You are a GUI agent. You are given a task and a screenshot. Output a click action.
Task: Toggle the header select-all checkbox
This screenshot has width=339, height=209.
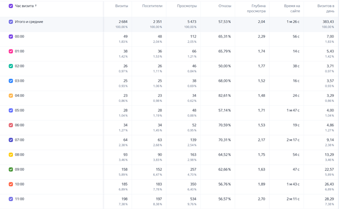pos(11,6)
